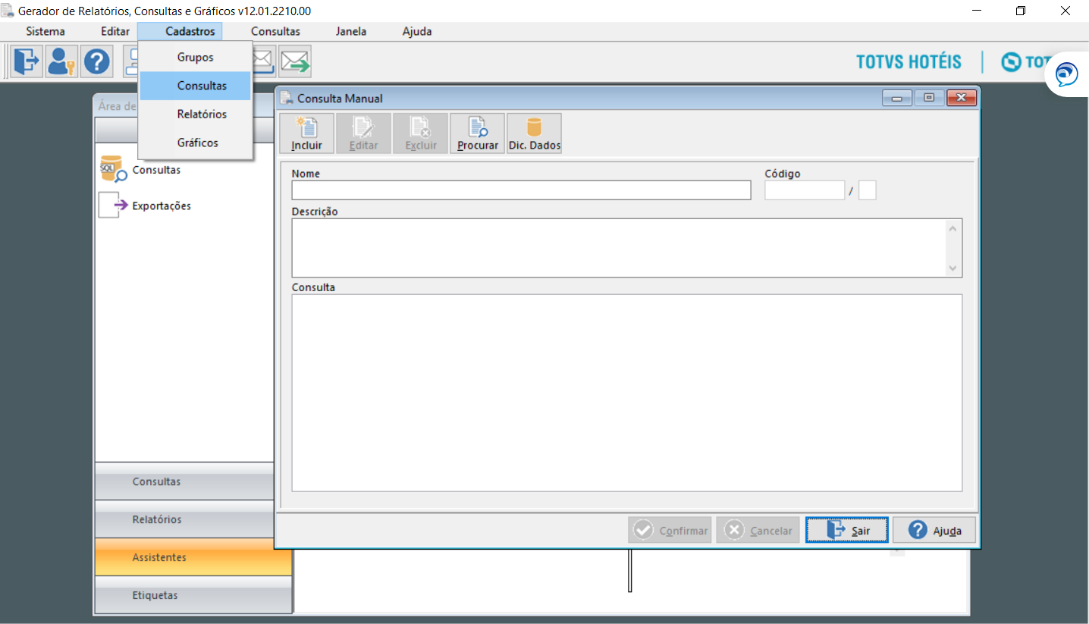Click the send mail envelope toolbar icon
The height and width of the screenshot is (624, 1089).
(x=294, y=61)
